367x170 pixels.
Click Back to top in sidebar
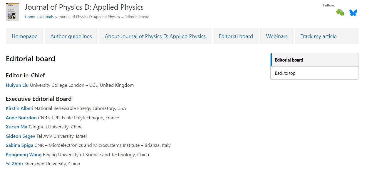tap(285, 73)
